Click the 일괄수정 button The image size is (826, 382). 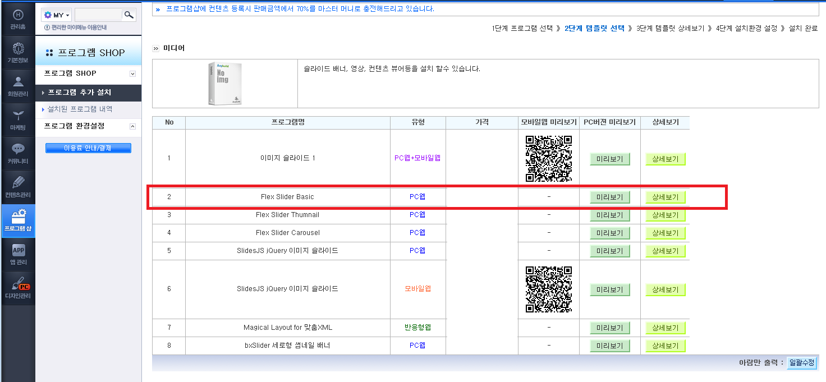click(801, 363)
